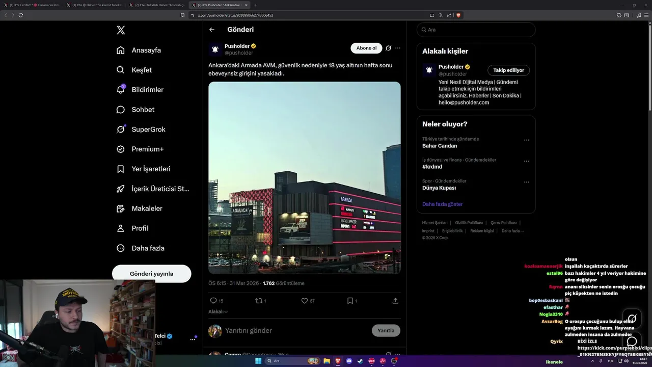
Task: Open İçerik Üreticisi Stüdyosu rocket item
Action: click(x=153, y=189)
